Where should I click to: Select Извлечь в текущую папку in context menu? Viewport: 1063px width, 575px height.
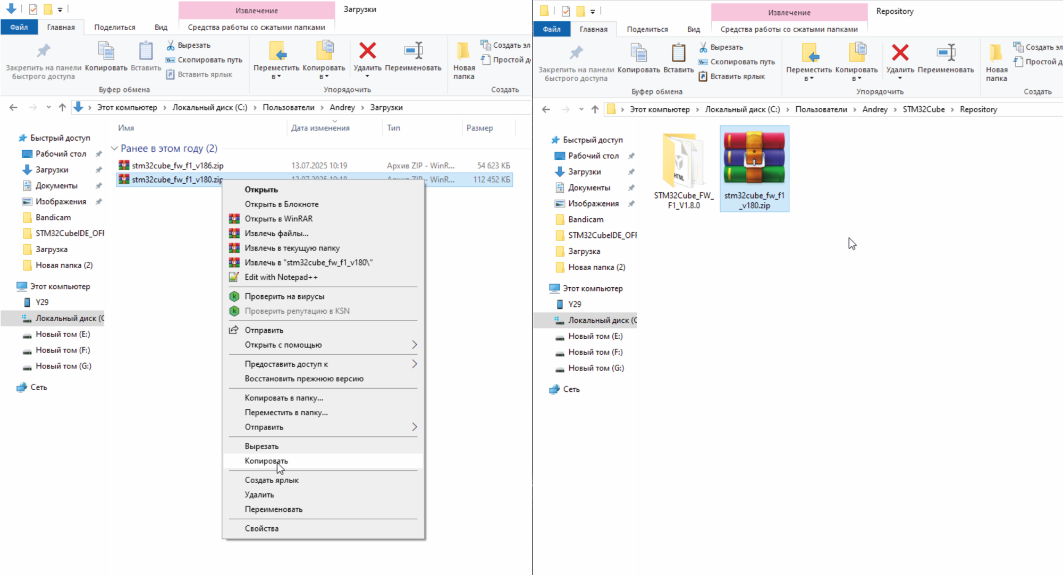[323, 248]
